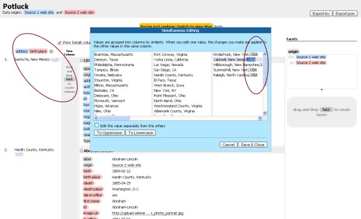
Task: Collapse the first record details box
Action: click(81, 61)
